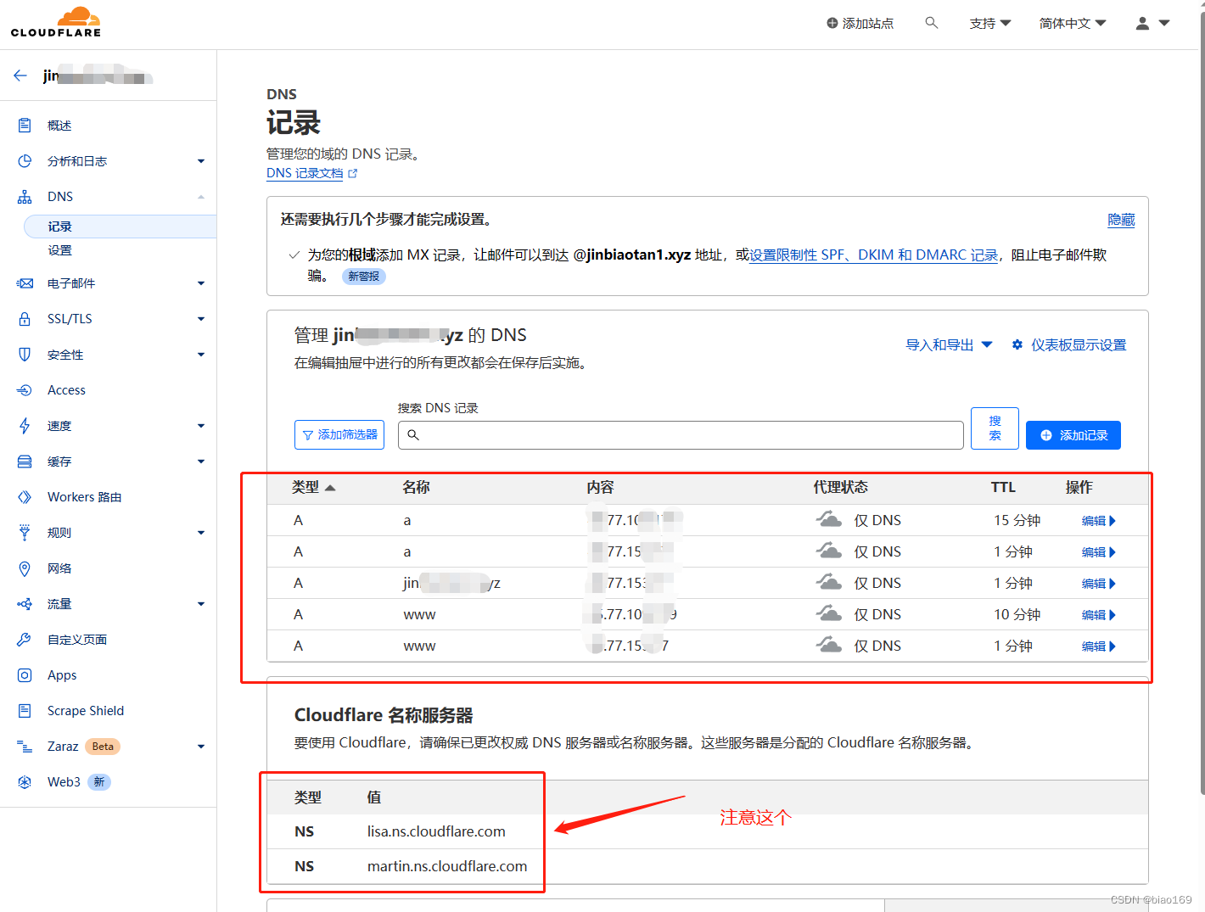The image size is (1205, 912).
Task: Expand the 速度 sidebar section
Action: pos(201,426)
